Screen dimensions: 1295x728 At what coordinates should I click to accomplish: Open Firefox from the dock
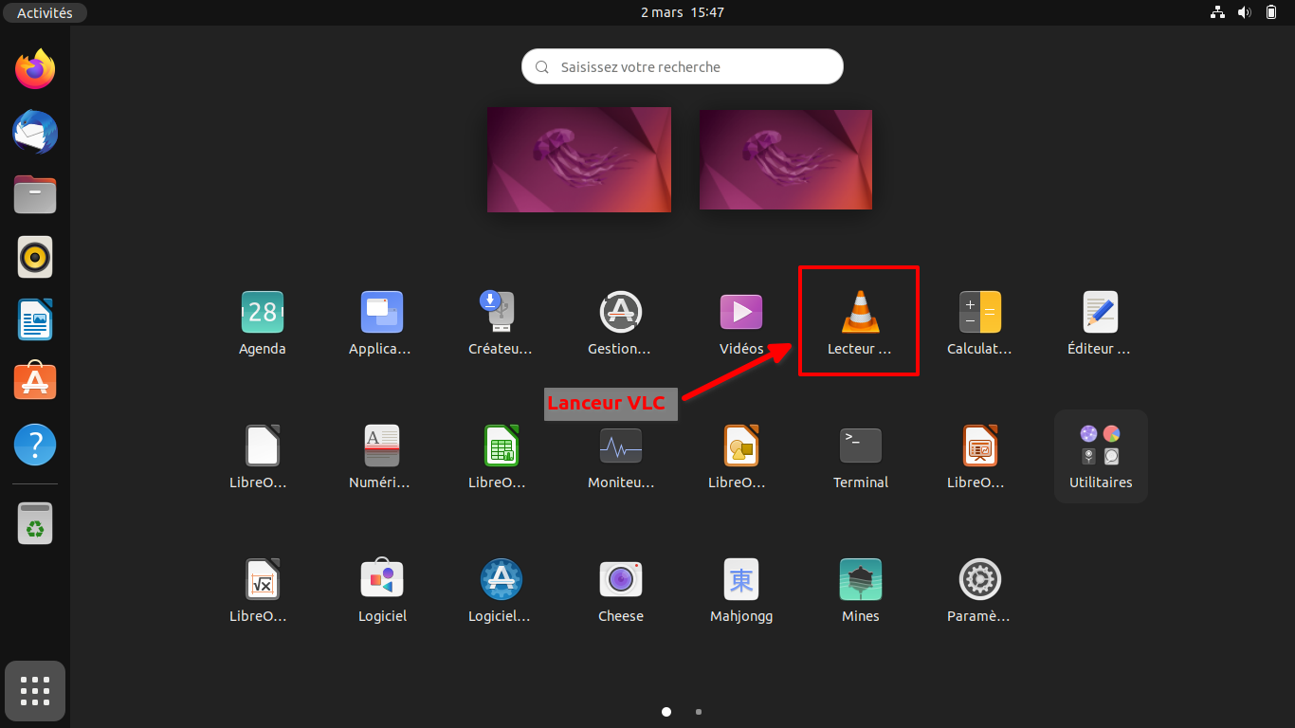[x=34, y=68]
